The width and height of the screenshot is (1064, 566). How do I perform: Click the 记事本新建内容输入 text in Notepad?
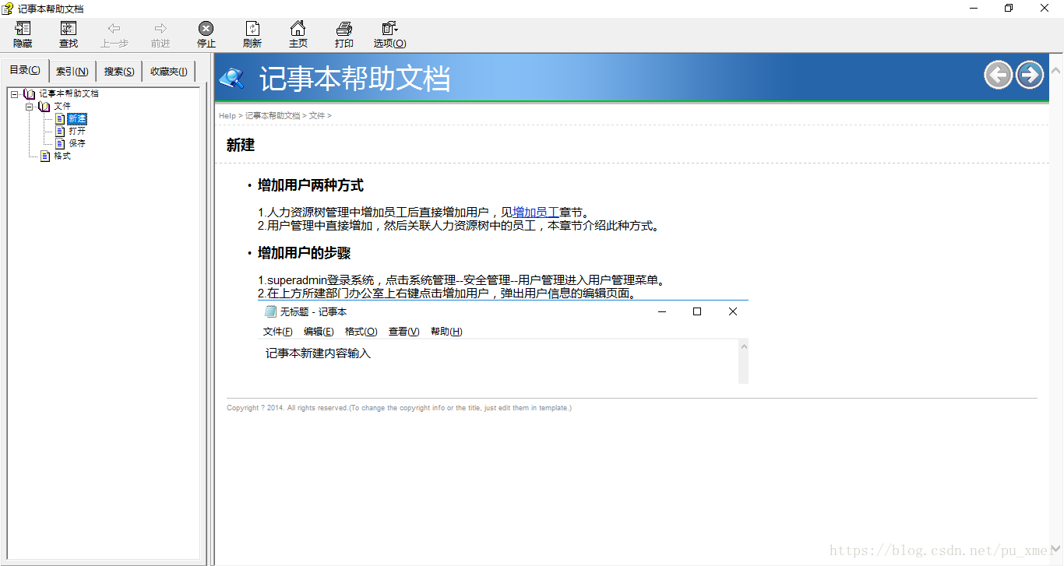pos(318,353)
